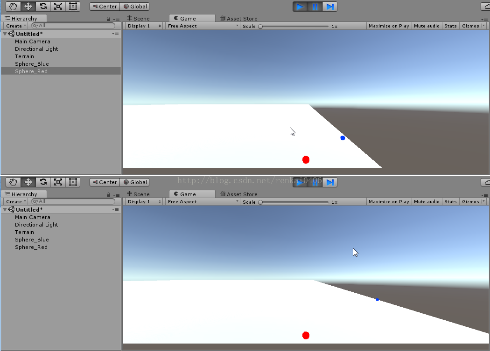This screenshot has height=351, width=490.
Task: Open the Free Aspect dropdown in the lower Game view
Action: [x=203, y=202]
